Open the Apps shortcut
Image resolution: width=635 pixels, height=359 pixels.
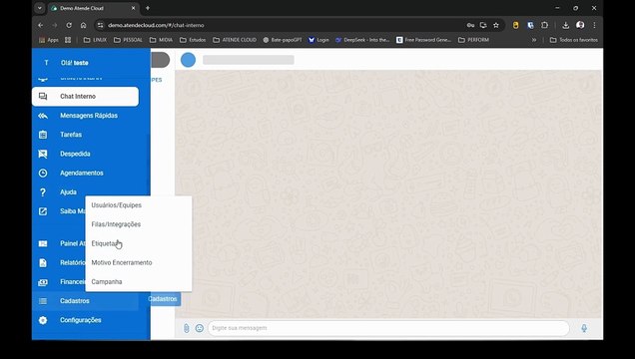click(x=49, y=40)
